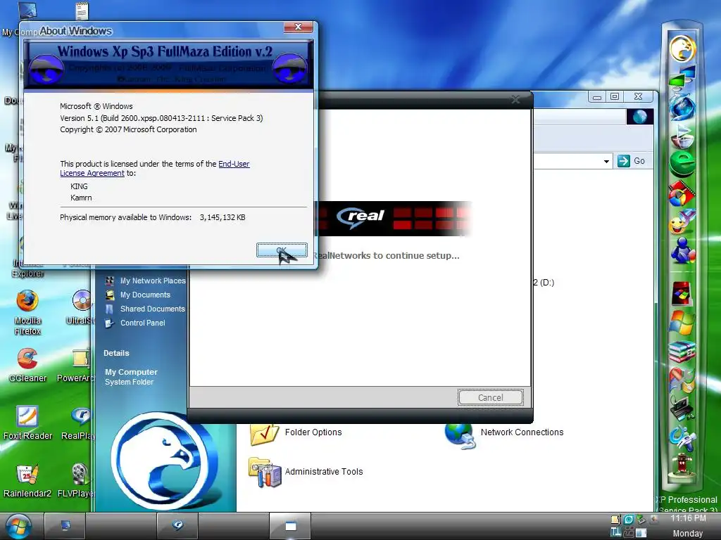The image size is (721, 540).
Task: Click the licensed user name KING
Action: 79,186
